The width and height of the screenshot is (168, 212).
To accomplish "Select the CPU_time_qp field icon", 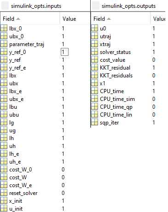I will (94, 107).
